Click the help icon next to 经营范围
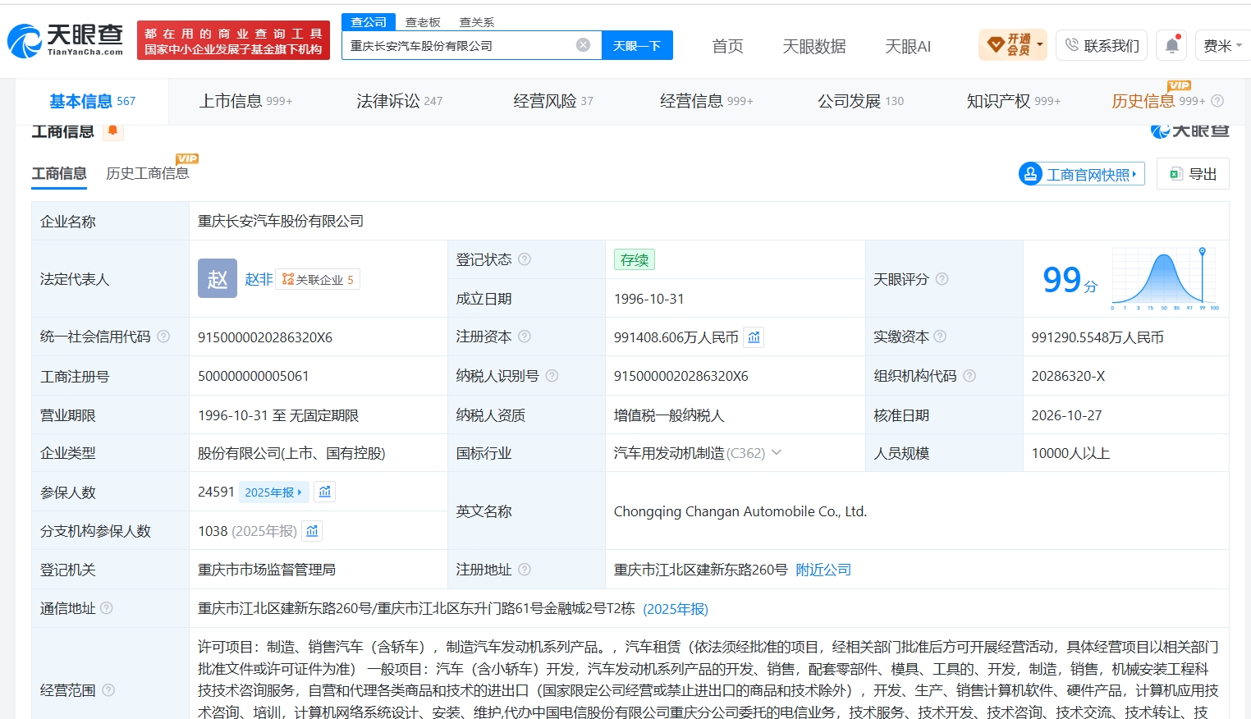The height and width of the screenshot is (719, 1251). coord(108,690)
